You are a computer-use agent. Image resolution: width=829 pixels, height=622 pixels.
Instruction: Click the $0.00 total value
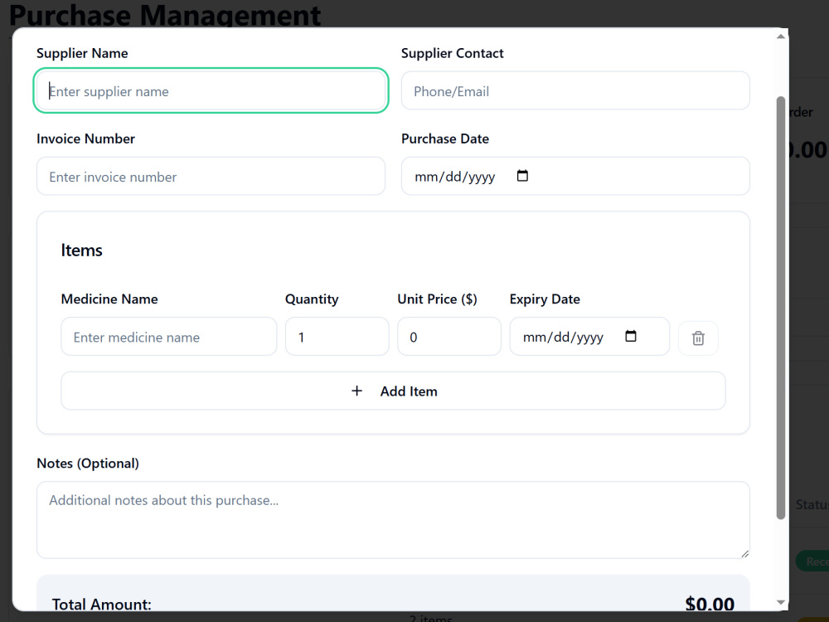click(x=710, y=604)
